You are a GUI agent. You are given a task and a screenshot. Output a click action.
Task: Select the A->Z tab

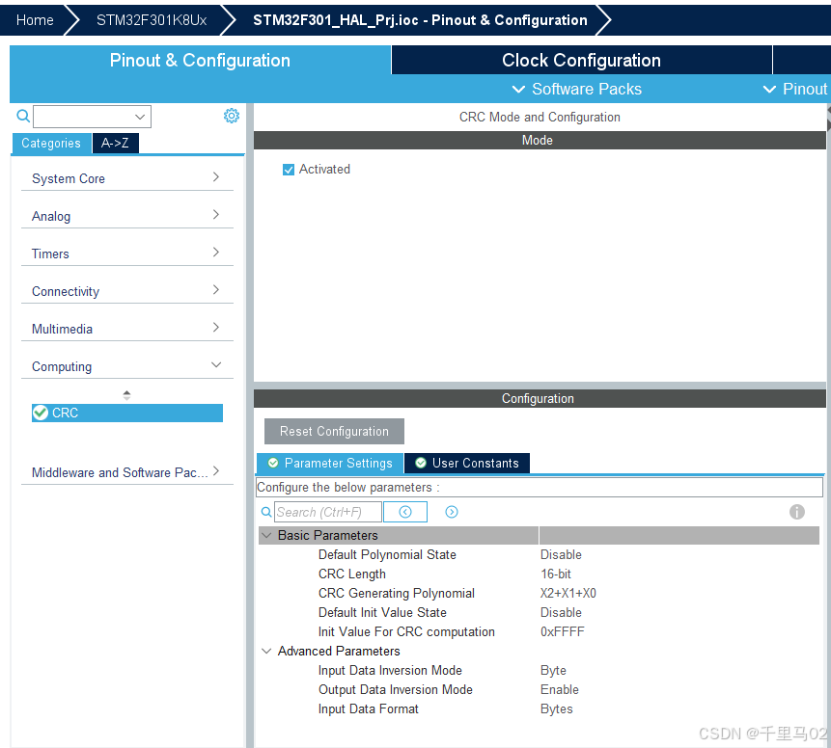(x=115, y=143)
